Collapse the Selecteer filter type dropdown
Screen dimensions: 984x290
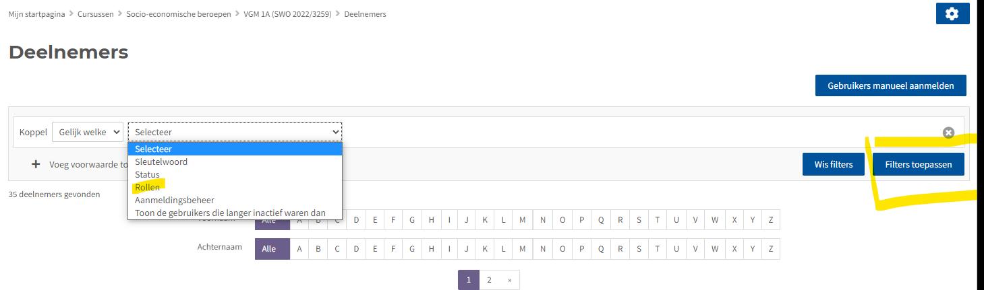tap(235, 132)
